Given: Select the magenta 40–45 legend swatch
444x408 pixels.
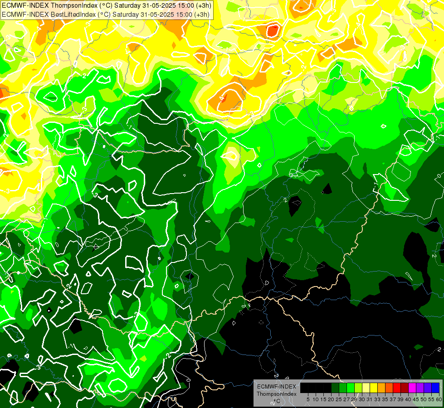Looking at the screenshot, I should (412, 388).
